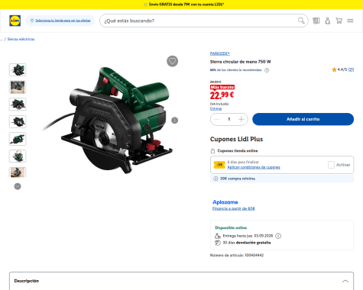Open the reviews count link beside rating
363x290 pixels.
(x=351, y=69)
